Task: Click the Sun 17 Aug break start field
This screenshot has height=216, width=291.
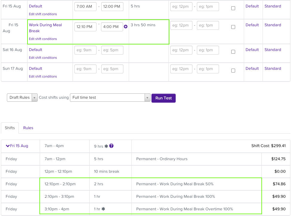Action: pyautogui.click(x=181, y=69)
